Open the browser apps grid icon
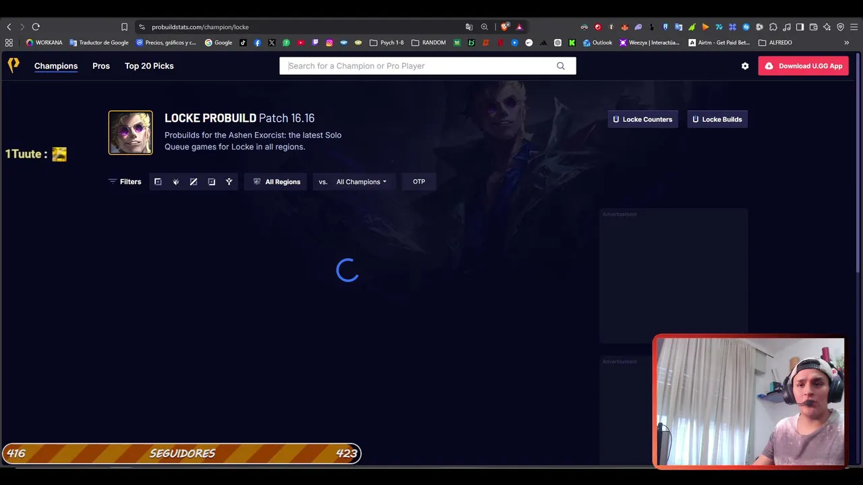The width and height of the screenshot is (863, 485). [x=9, y=42]
